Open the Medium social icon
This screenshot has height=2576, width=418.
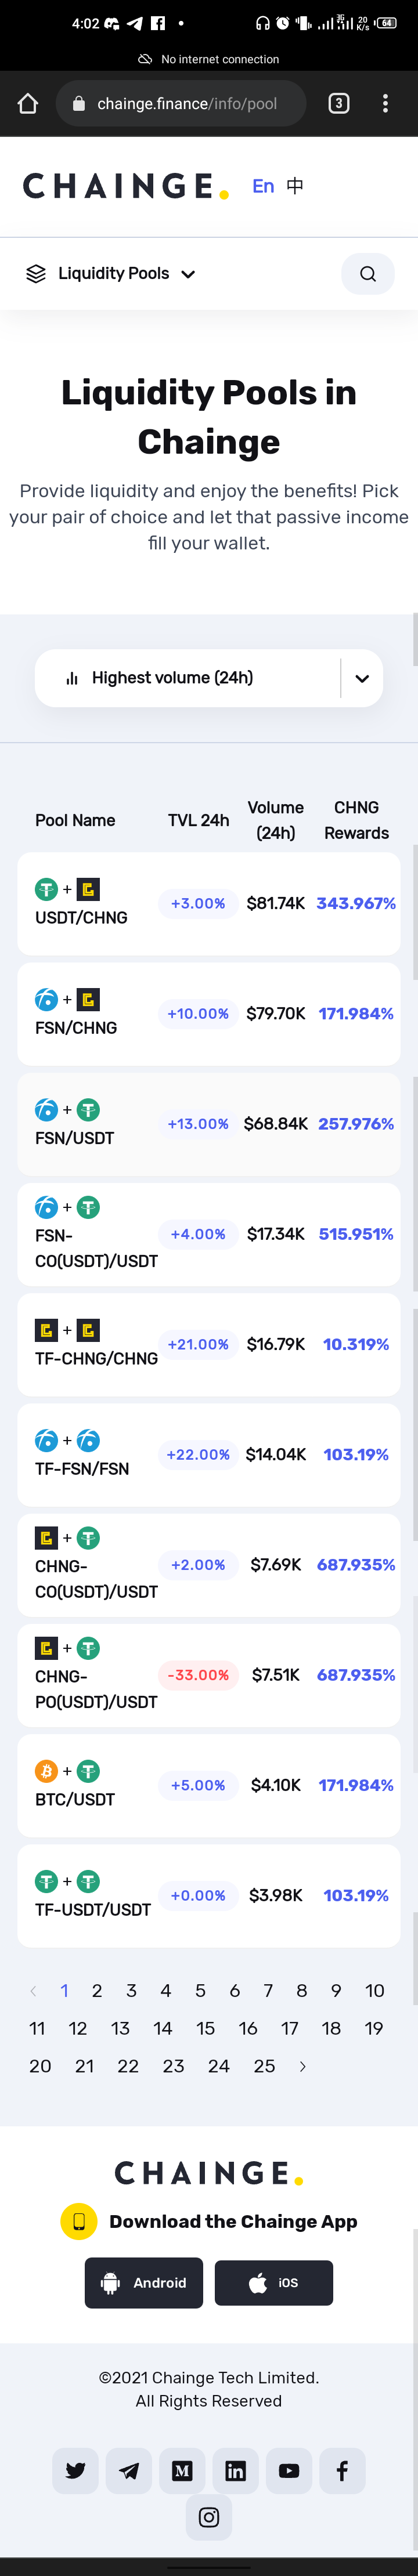click(182, 2471)
